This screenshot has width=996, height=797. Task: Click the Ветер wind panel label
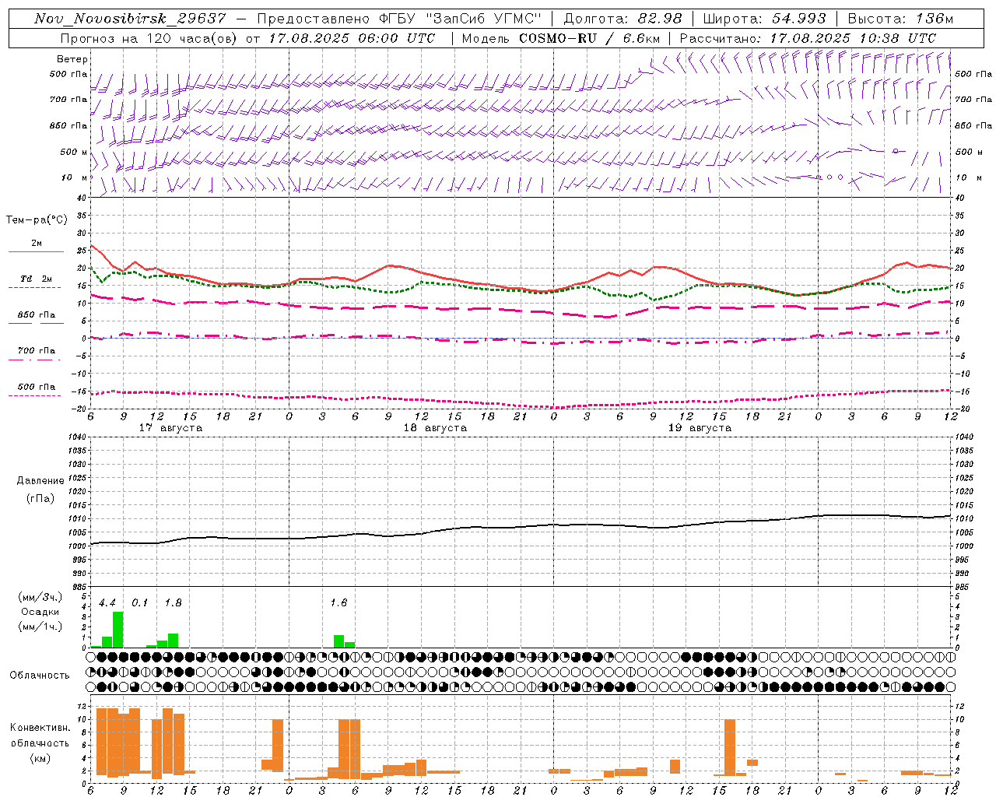pos(72,59)
